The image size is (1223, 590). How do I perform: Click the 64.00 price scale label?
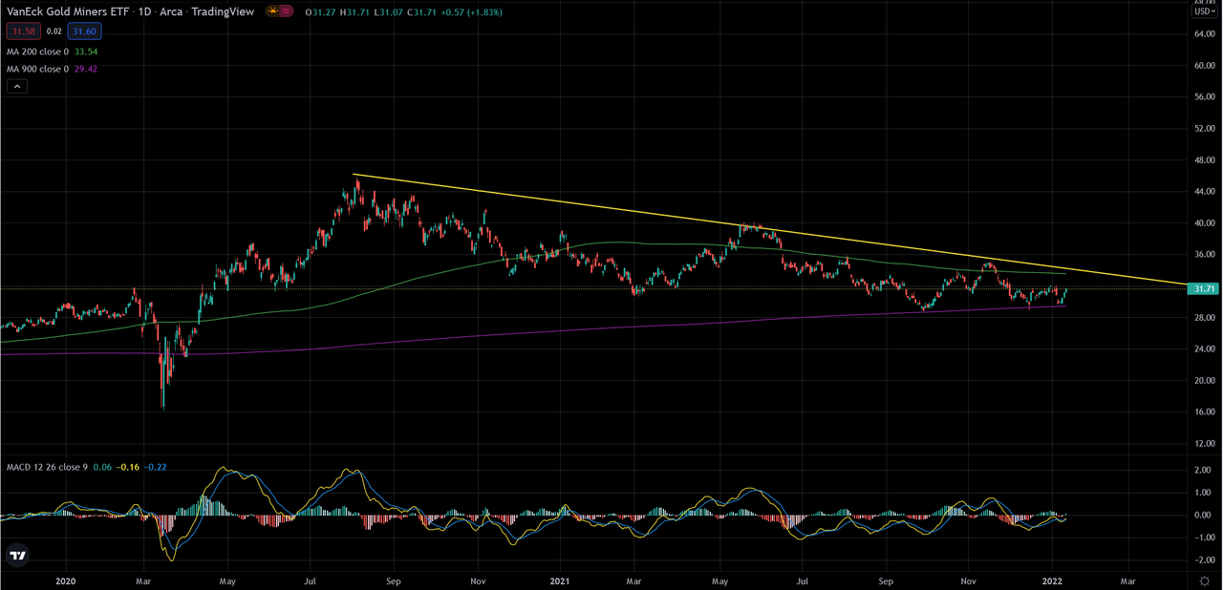[x=1204, y=33]
